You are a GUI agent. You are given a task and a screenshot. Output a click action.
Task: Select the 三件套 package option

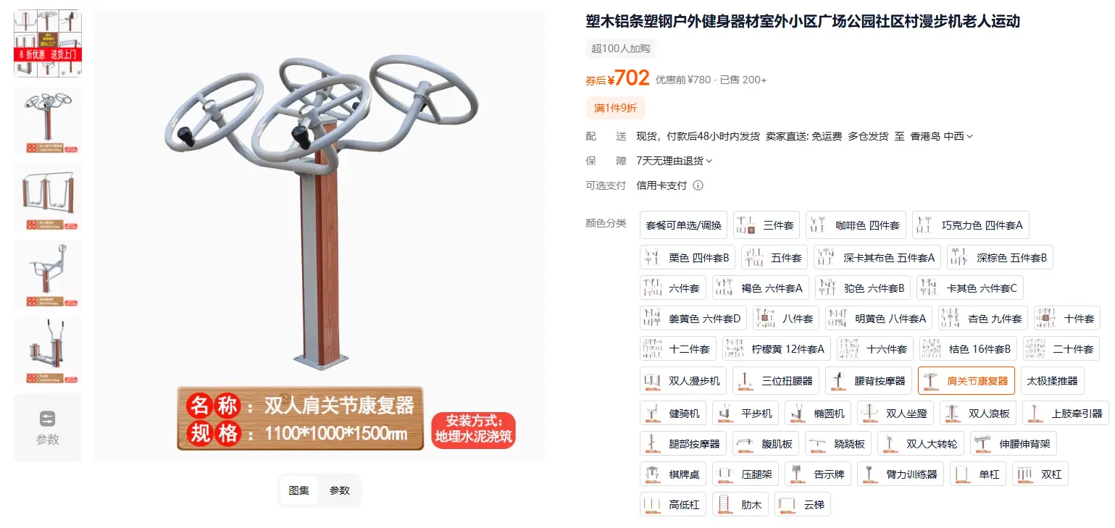pyautogui.click(x=767, y=225)
